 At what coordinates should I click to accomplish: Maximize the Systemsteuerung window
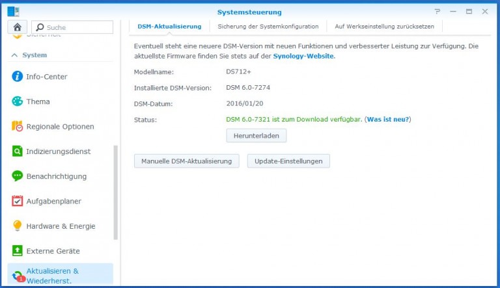(x=469, y=12)
